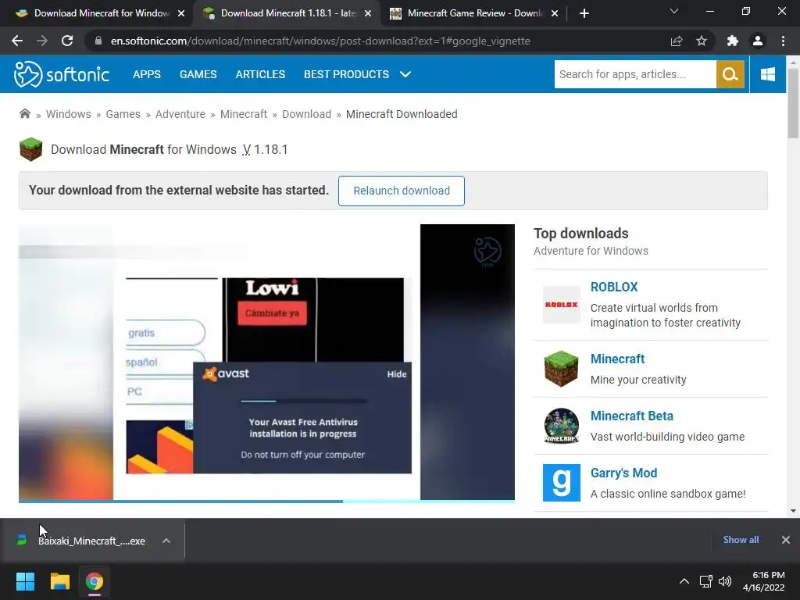Open the tab search chevron
This screenshot has width=800, height=600.
coord(674,11)
